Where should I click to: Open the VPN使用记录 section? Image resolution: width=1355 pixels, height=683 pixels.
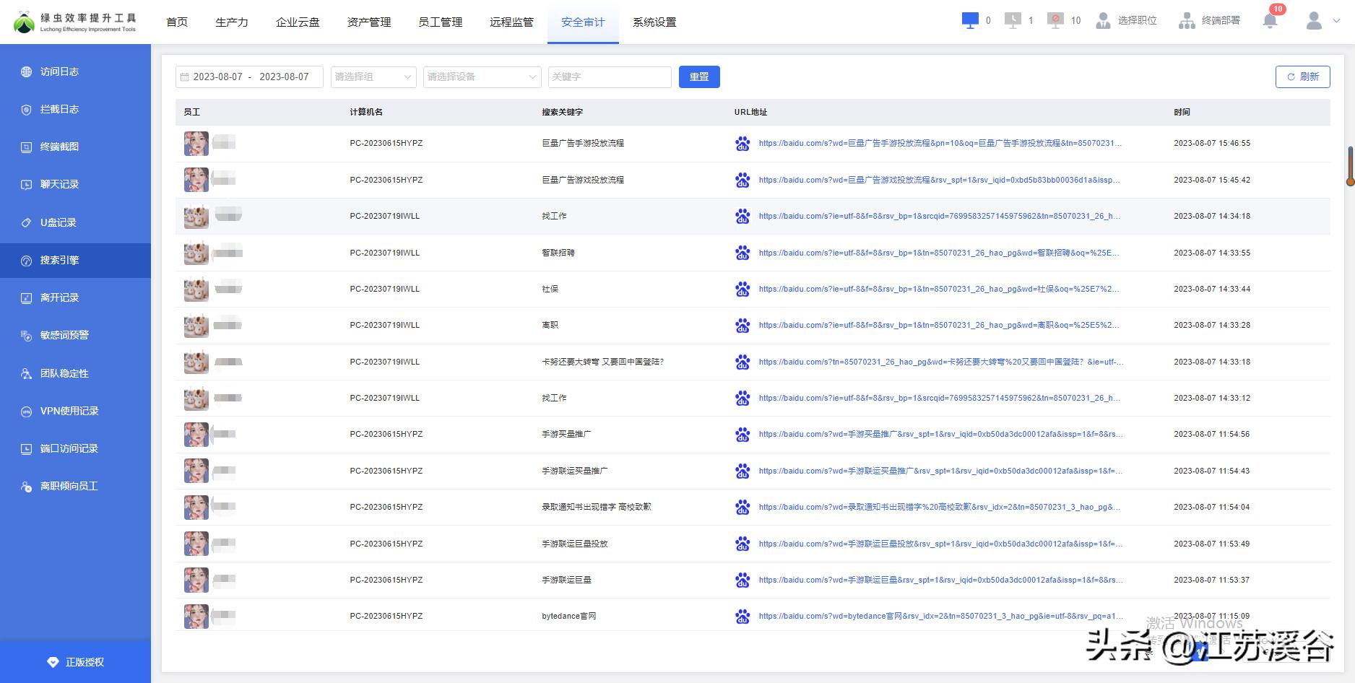click(66, 410)
